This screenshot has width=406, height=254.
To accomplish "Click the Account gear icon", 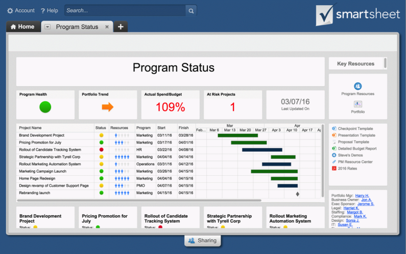I will (x=10, y=10).
